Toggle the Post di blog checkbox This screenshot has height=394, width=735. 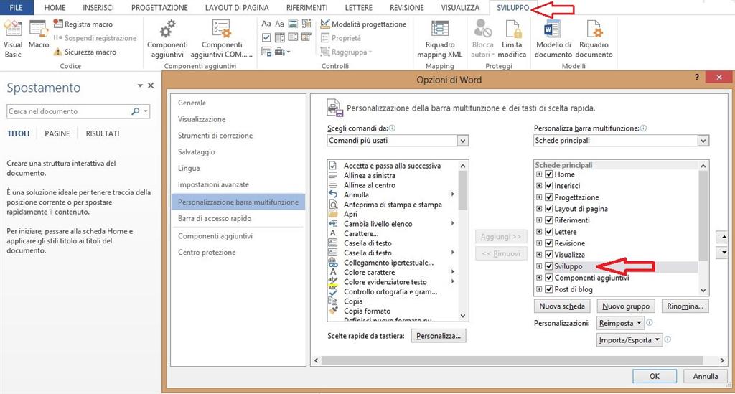(x=549, y=289)
